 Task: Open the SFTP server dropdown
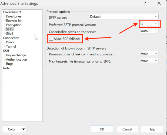click(124, 17)
